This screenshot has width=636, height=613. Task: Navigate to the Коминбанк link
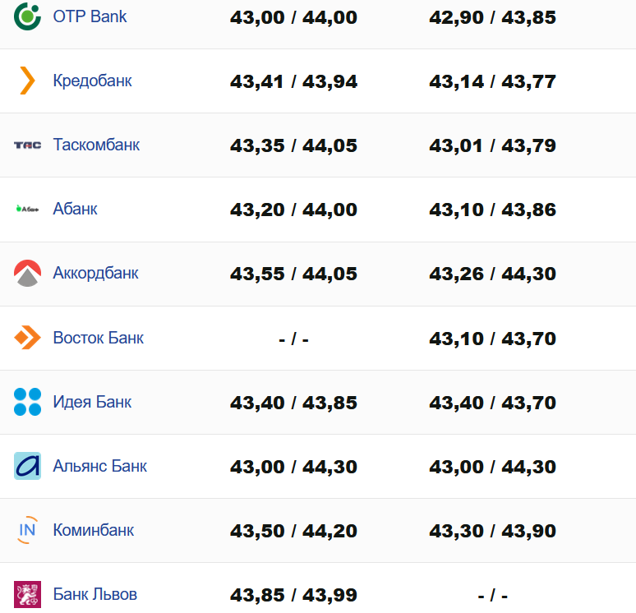click(93, 530)
